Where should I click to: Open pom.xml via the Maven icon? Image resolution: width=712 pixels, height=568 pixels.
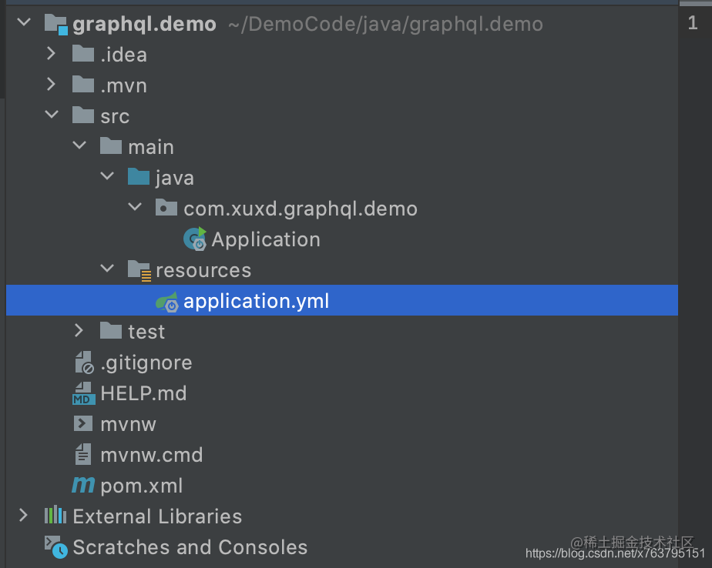[x=83, y=485]
